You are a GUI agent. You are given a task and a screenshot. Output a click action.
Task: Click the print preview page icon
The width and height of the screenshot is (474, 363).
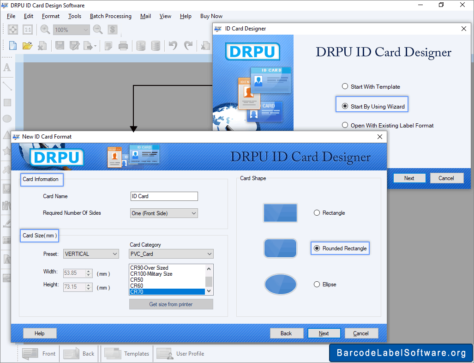coord(108,46)
